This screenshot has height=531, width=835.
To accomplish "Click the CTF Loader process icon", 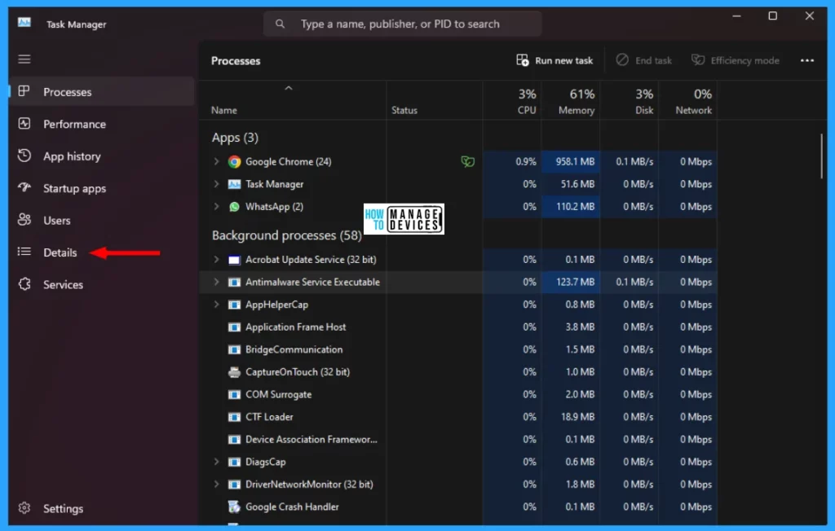I will click(x=234, y=417).
